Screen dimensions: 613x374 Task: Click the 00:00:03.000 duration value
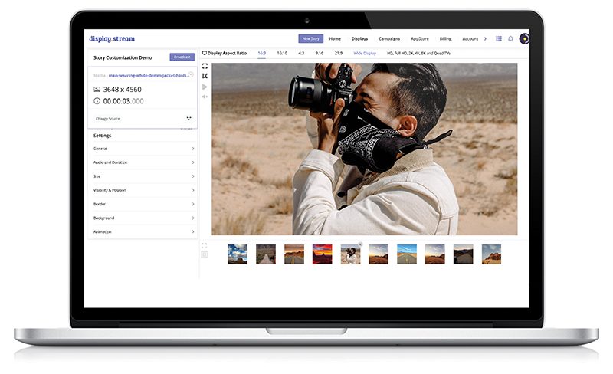point(123,101)
